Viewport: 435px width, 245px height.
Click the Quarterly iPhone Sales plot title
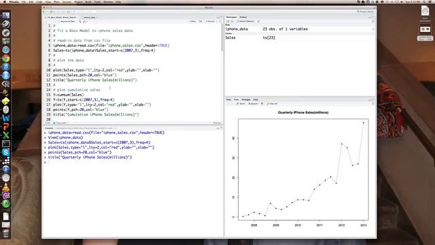click(x=303, y=112)
